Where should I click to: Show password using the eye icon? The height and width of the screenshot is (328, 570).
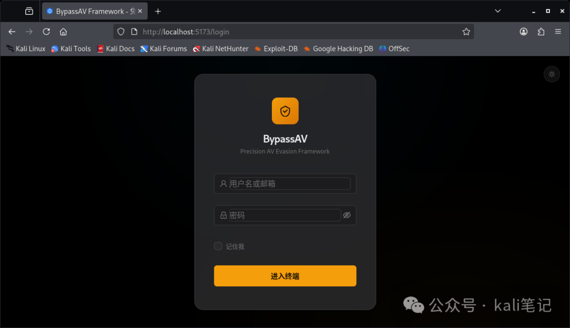coord(347,215)
